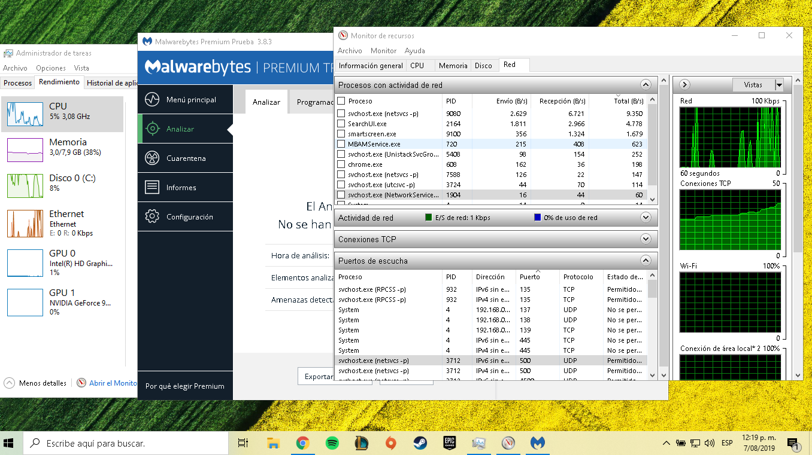Image resolution: width=812 pixels, height=455 pixels.
Task: Click the Malwarebytes taskbar icon
Action: tap(537, 443)
